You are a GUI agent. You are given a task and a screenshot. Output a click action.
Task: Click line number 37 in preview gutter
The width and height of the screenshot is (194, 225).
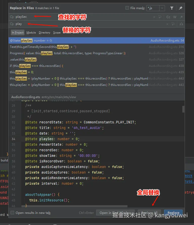(13, 156)
